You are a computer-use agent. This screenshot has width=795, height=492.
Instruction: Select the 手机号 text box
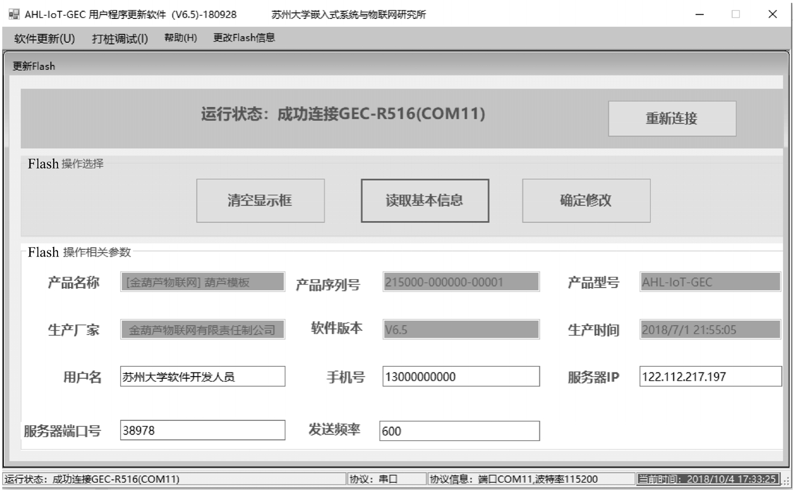(x=461, y=377)
